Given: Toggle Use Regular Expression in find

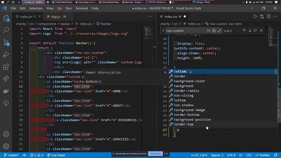Looking at the screenshot, I should (220, 31).
